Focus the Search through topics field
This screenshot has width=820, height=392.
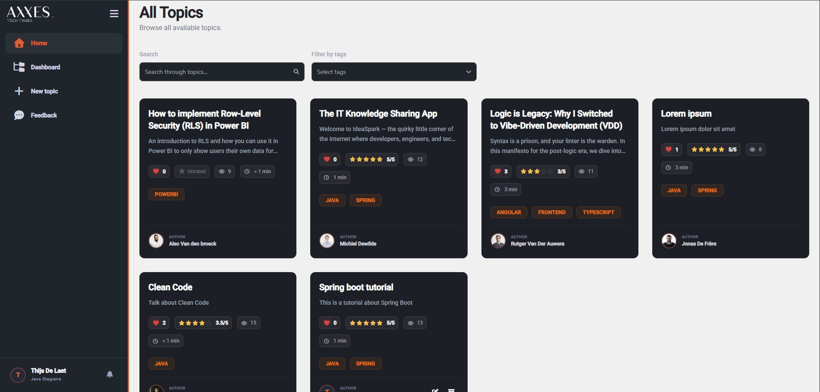222,72
